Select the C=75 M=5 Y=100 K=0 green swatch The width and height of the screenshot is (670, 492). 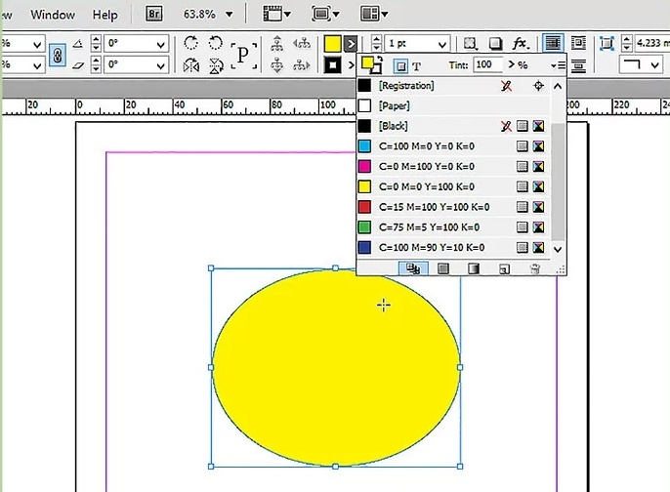[x=453, y=227]
